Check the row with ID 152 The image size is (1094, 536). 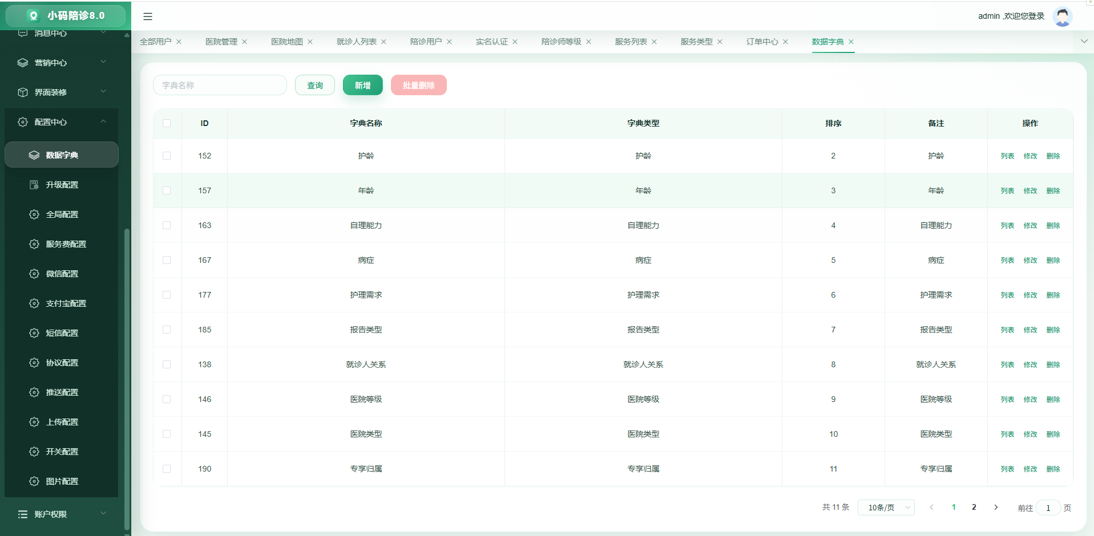167,156
